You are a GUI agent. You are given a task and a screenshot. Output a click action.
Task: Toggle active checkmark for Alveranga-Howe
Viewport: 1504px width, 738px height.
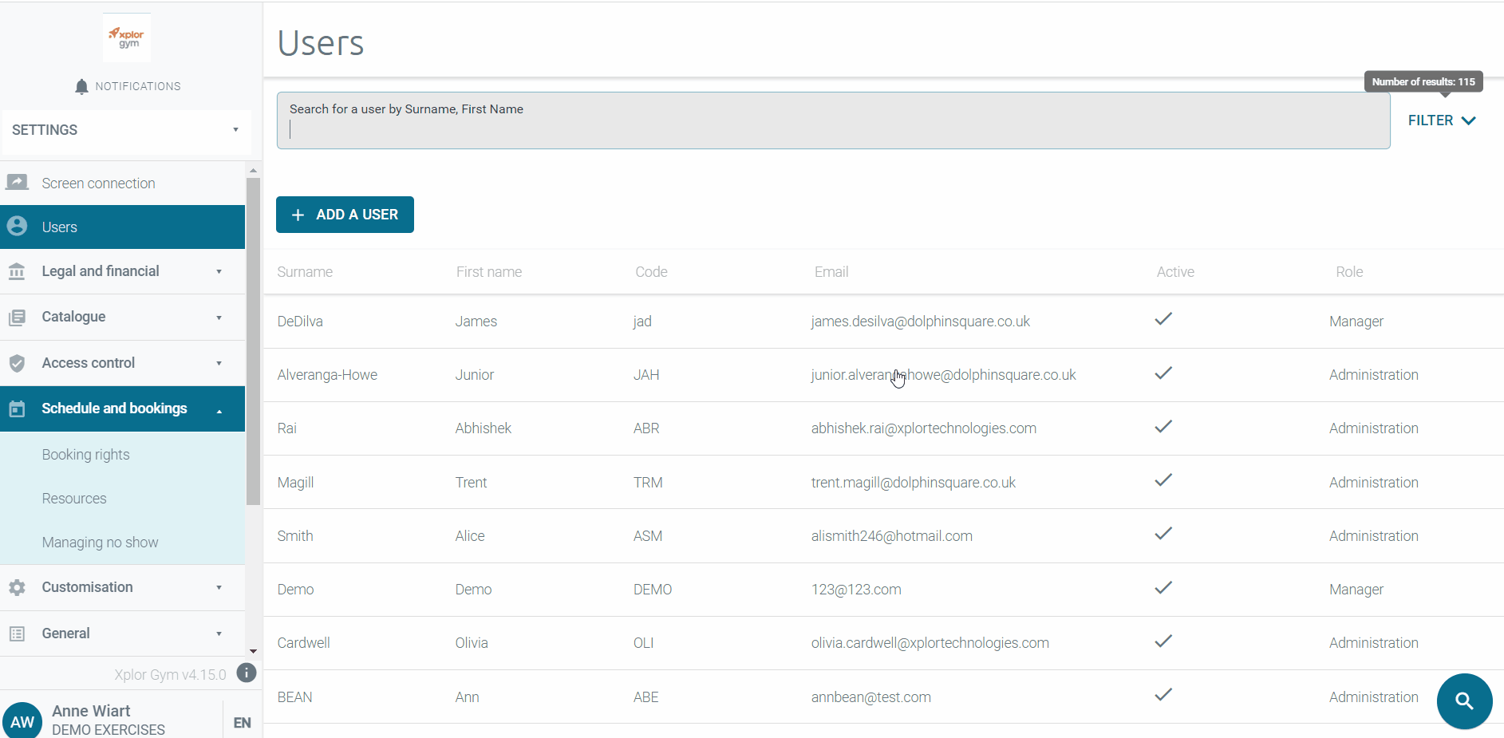(x=1163, y=373)
